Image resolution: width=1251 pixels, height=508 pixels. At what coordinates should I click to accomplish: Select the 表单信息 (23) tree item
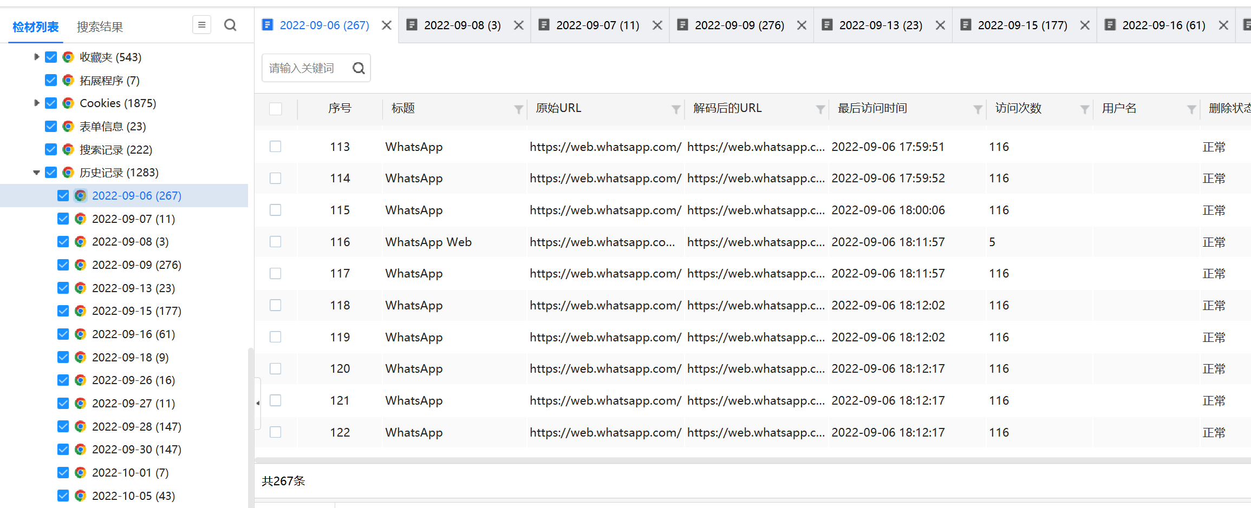pos(113,126)
